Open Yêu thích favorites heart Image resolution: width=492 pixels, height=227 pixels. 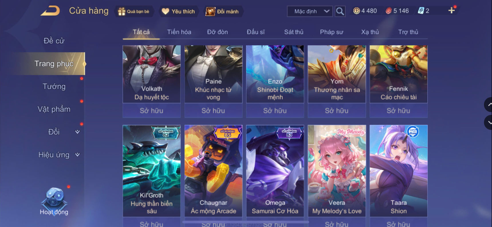(166, 11)
